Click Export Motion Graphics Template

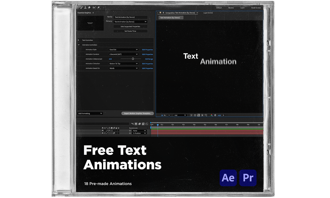coord(137,113)
